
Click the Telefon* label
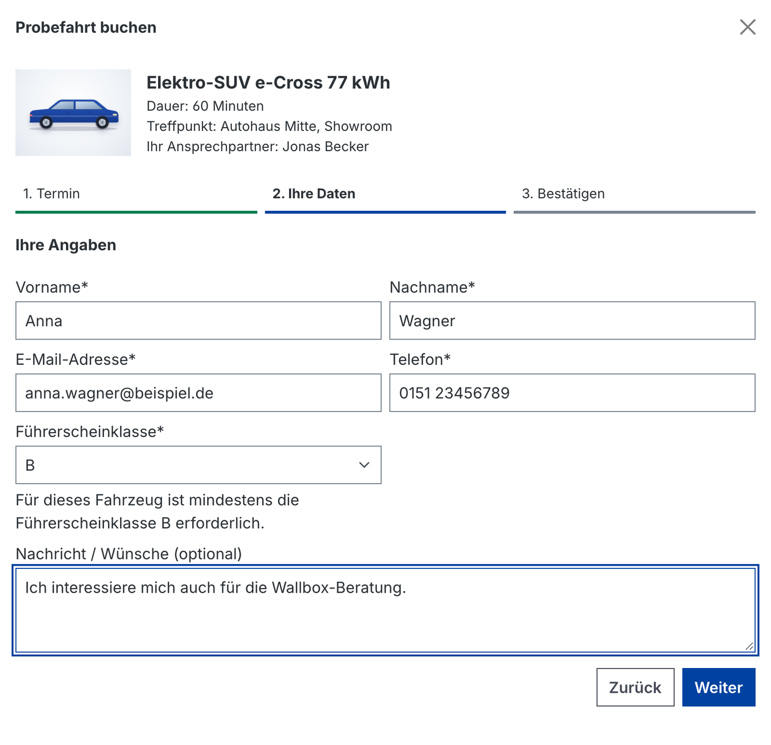tap(420, 359)
